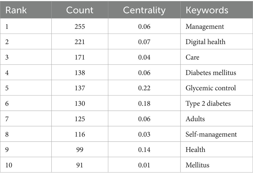This screenshot has width=253, height=177.
Task: Select the count value 221
Action: click(80, 42)
